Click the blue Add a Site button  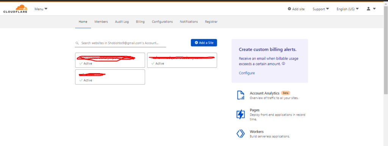click(204, 42)
